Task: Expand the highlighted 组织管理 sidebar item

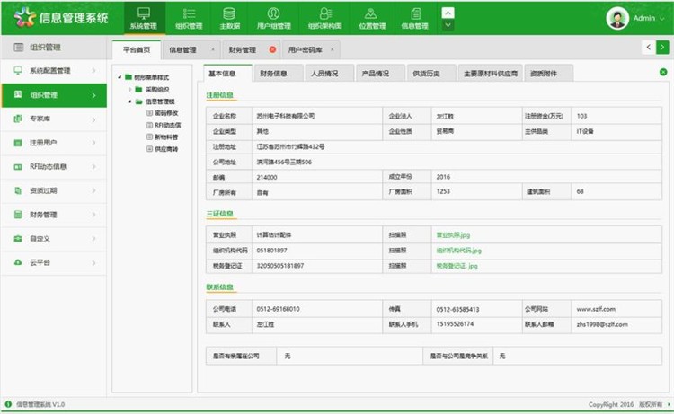Action: (93, 95)
